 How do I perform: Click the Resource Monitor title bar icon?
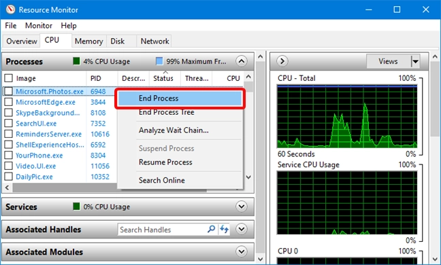[10, 10]
